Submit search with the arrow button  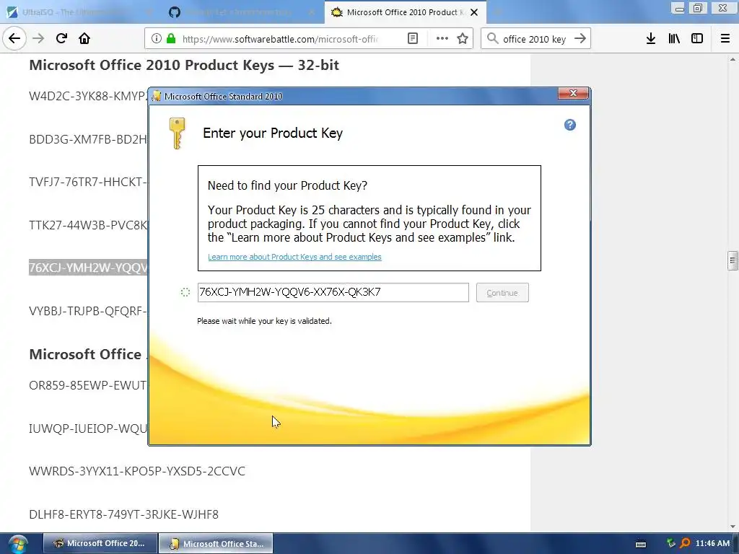tap(580, 39)
